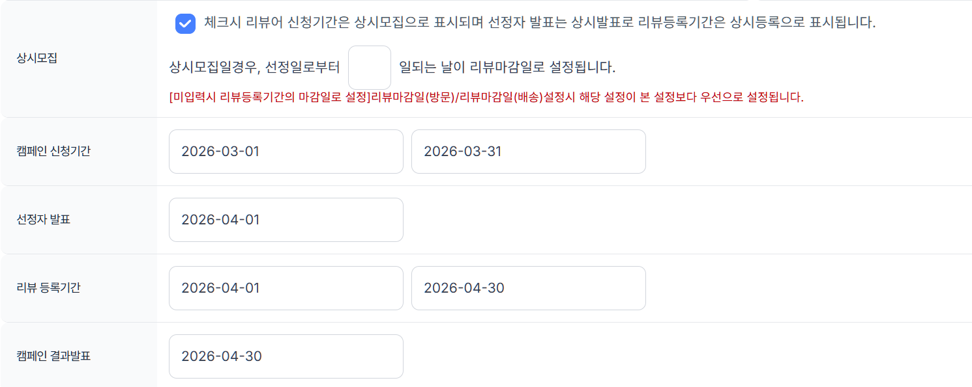Focus the 선정자 발표 date field 2026-04-01
The image size is (972, 387).
point(286,220)
